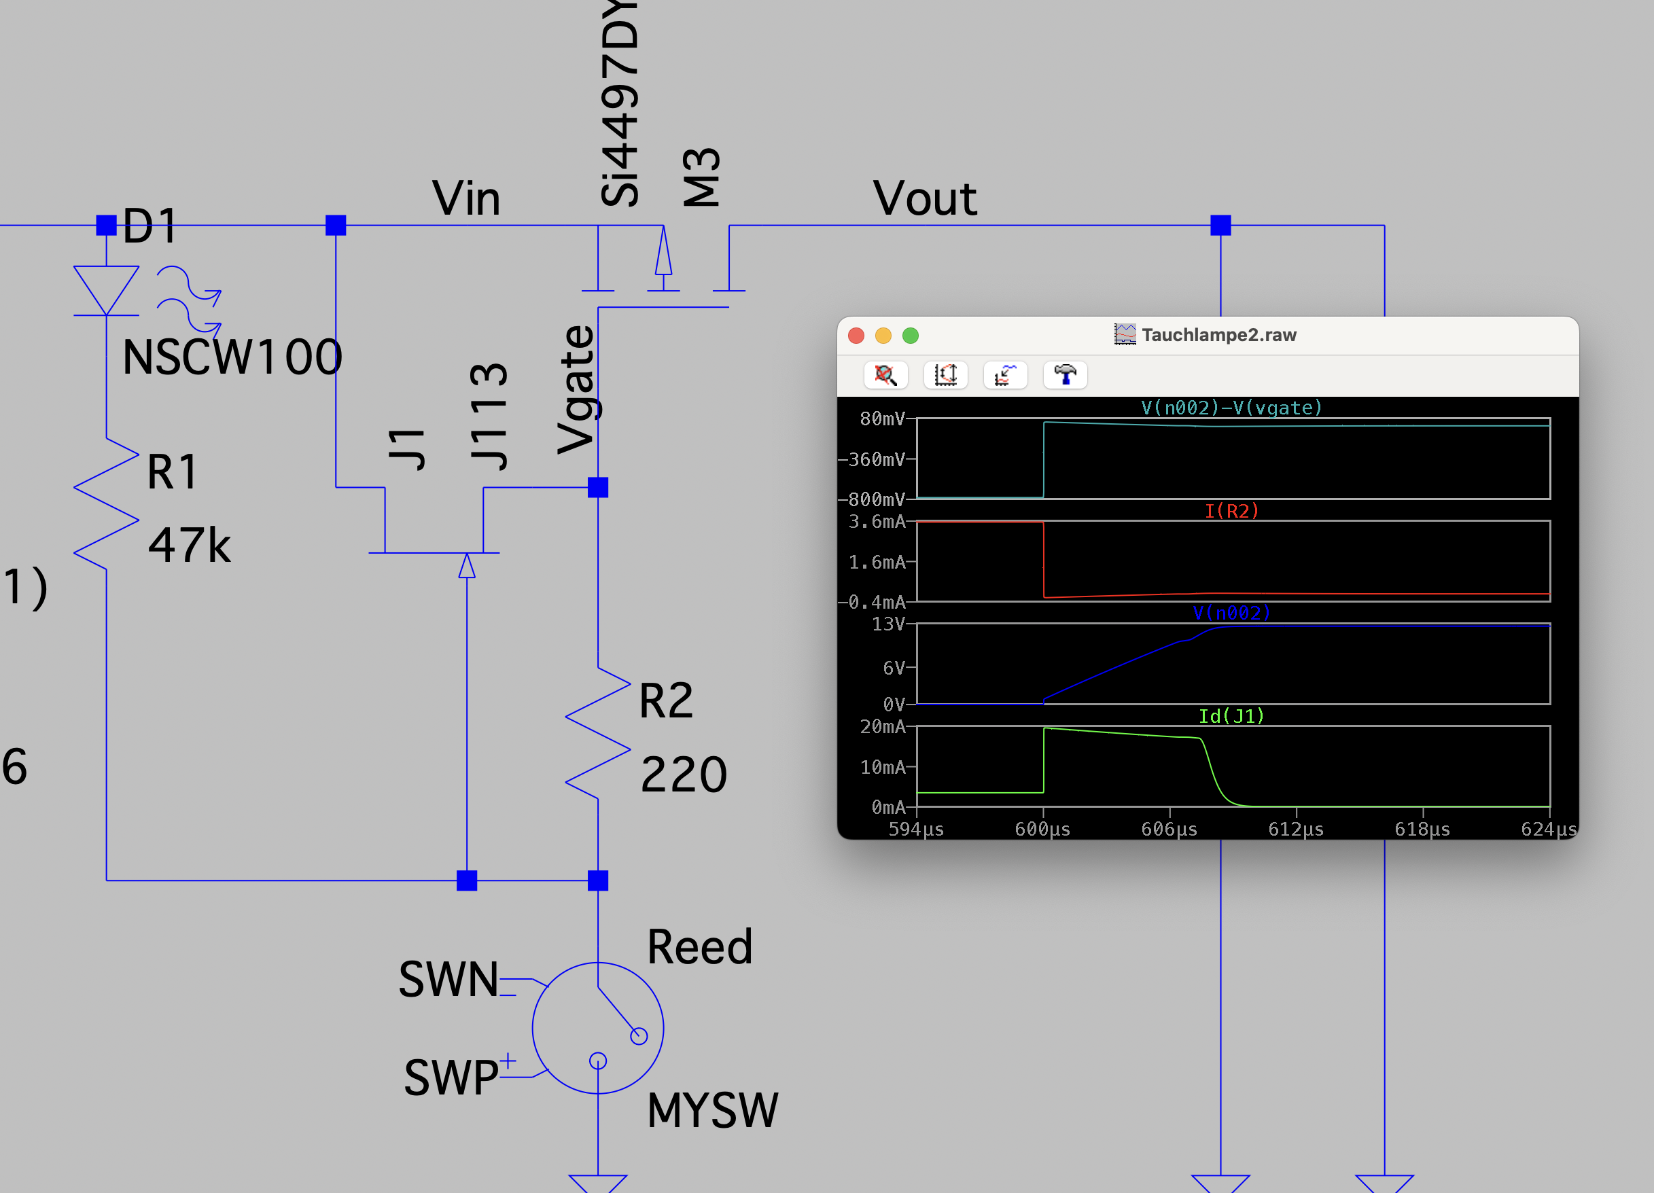Click the Vout net label
1654x1193 pixels.
pos(925,198)
